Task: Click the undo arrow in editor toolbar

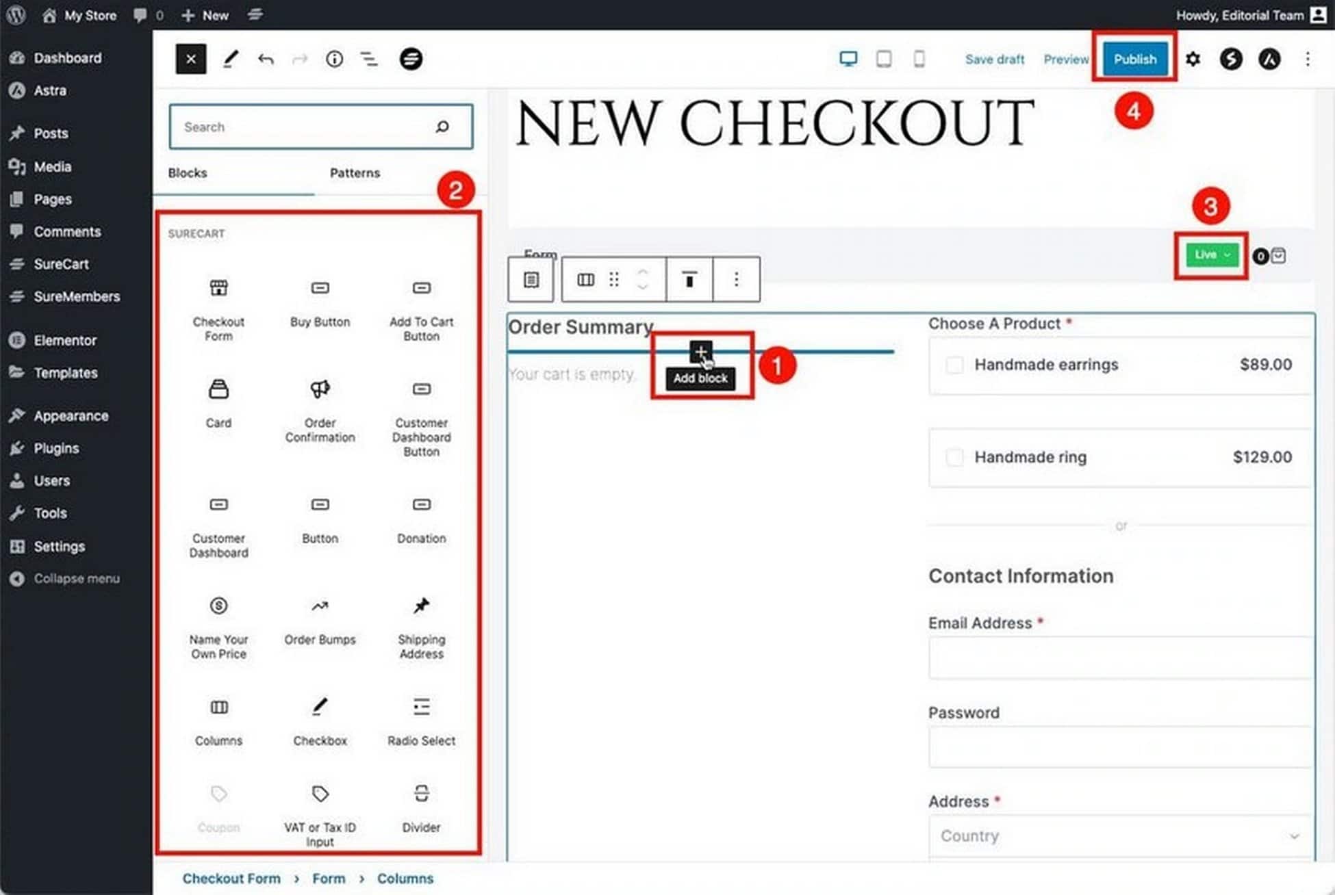Action: [x=266, y=60]
